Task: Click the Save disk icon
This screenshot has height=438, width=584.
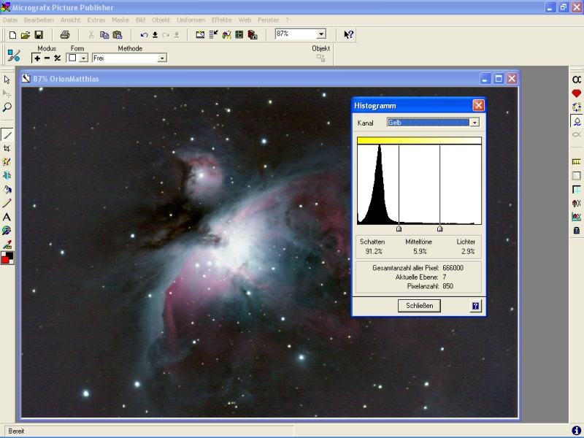Action: click(x=39, y=34)
